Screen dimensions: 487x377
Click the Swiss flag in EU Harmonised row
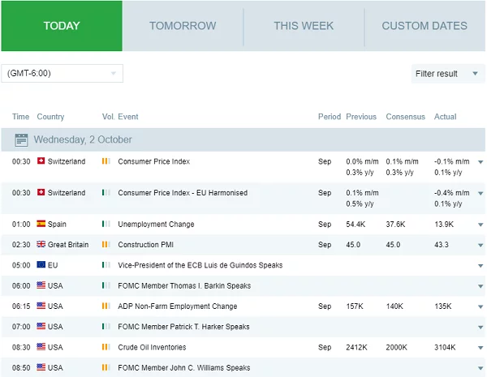point(41,192)
